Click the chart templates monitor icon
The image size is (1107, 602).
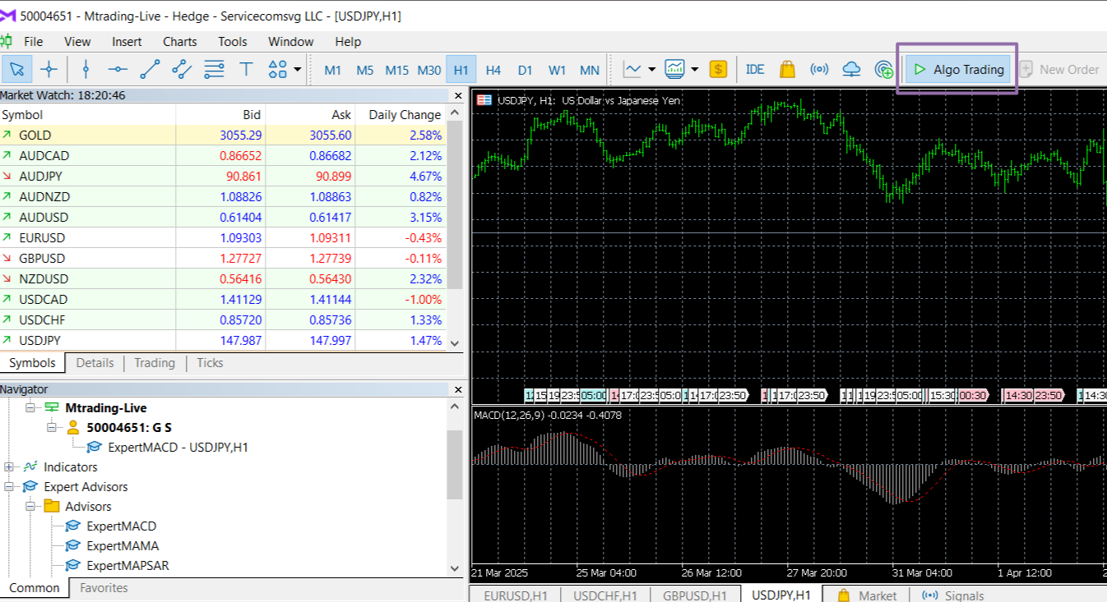tap(675, 69)
